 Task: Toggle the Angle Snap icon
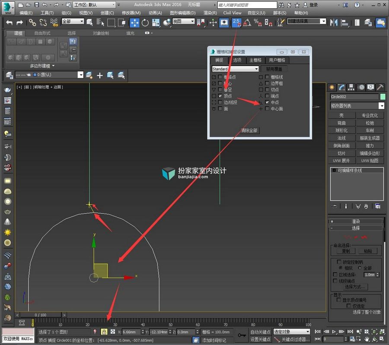click(247, 22)
